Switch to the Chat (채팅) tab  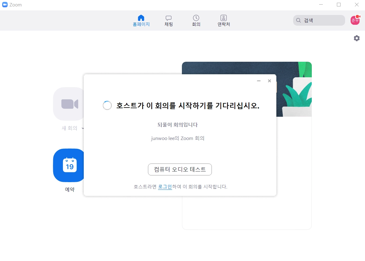tap(168, 21)
